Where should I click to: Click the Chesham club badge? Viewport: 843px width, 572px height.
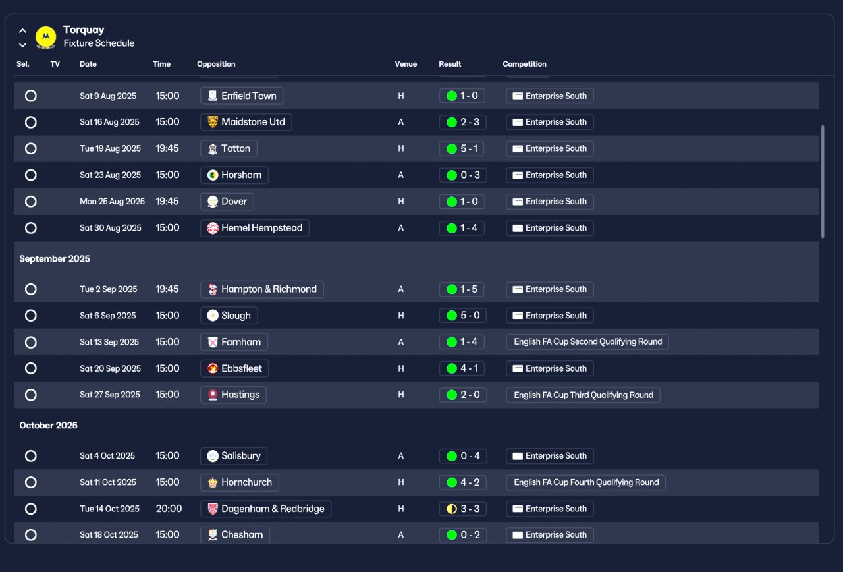pyautogui.click(x=212, y=534)
